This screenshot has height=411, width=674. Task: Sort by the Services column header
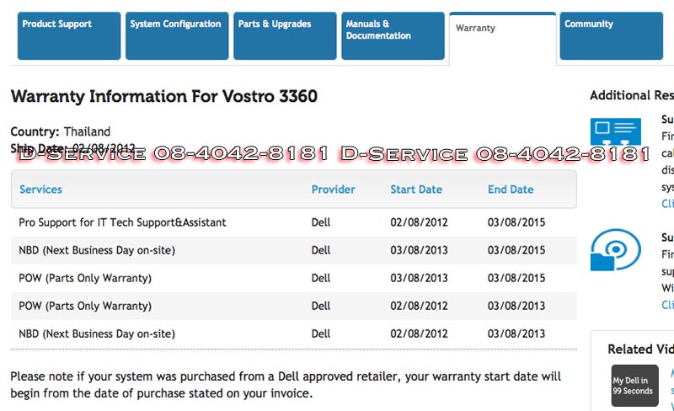(41, 189)
